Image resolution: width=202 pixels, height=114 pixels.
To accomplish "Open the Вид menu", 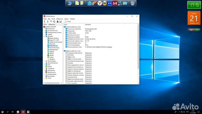I will [49, 19].
